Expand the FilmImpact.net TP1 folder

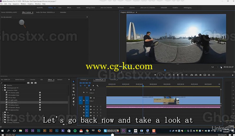[x=3, y=88]
